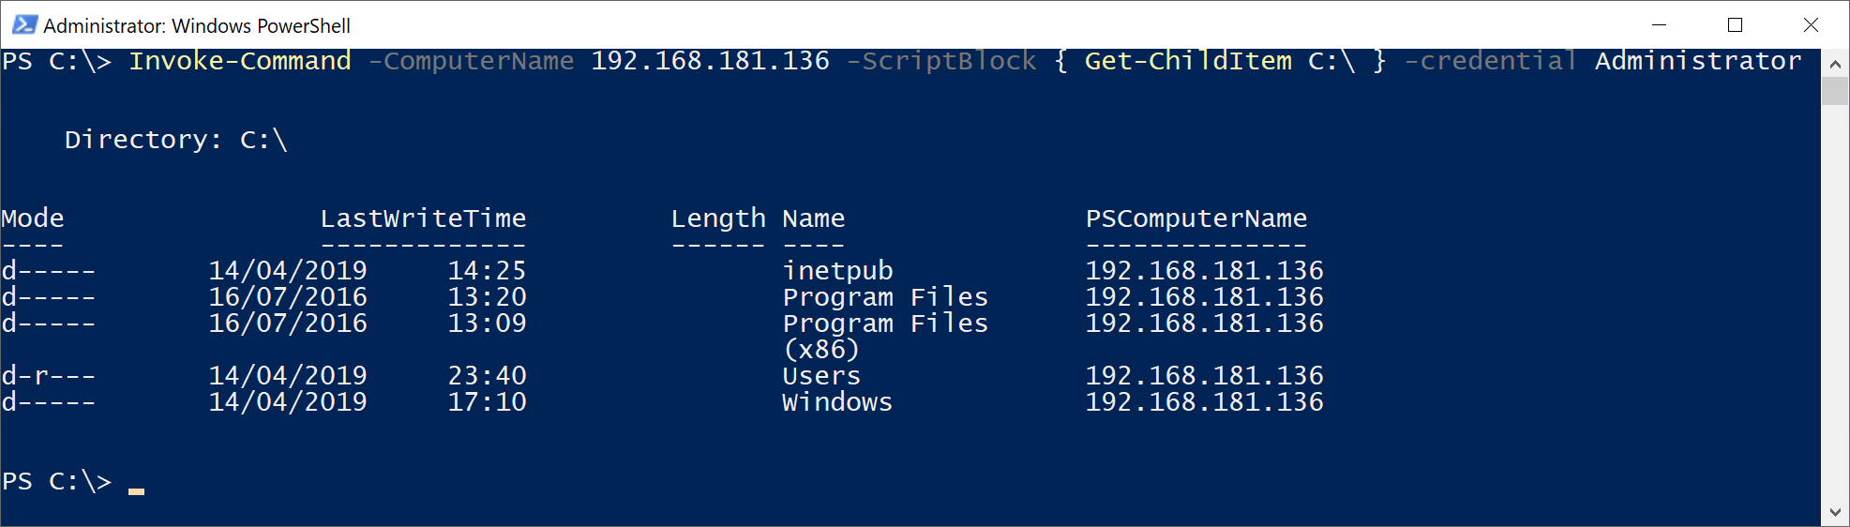Click the Windows directory name
1850x527 pixels.
coord(837,402)
